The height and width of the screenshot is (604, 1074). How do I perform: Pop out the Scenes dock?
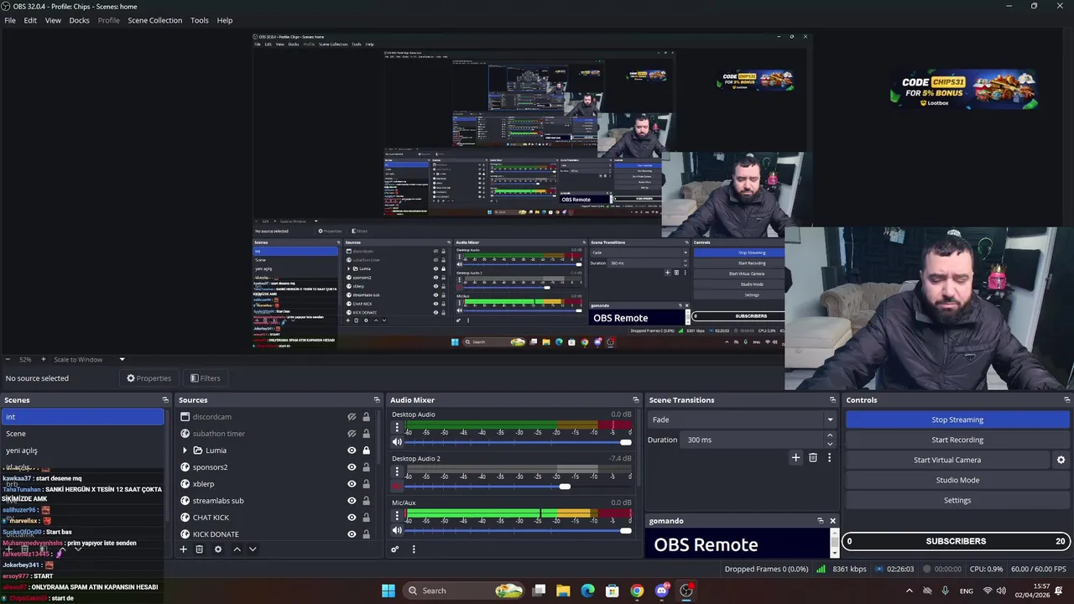(164, 400)
